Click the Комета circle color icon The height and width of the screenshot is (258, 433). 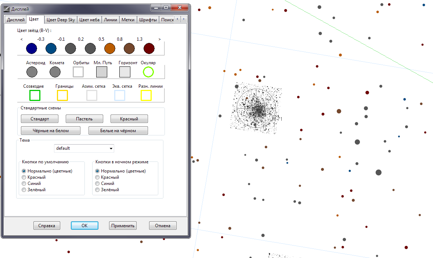tap(55, 72)
